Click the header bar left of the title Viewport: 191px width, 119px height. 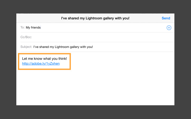tap(37, 18)
